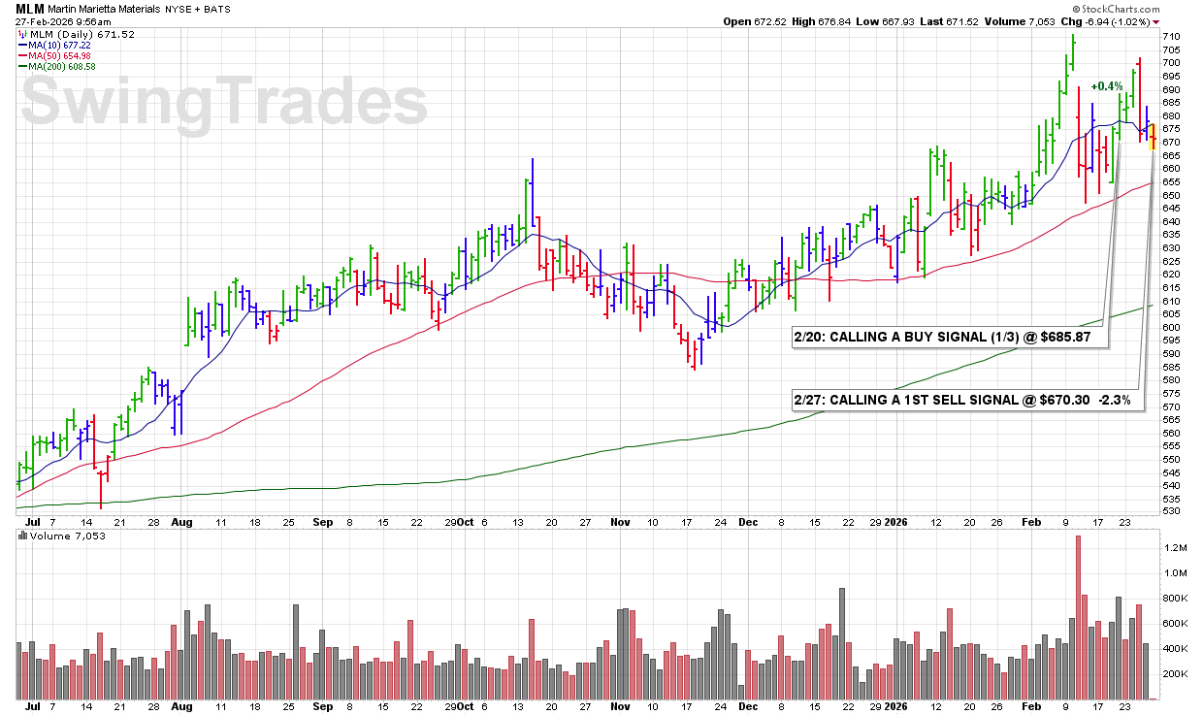Click the MLM price bar icon in legend
This screenshot has height=715, width=1203.
pos(21,35)
